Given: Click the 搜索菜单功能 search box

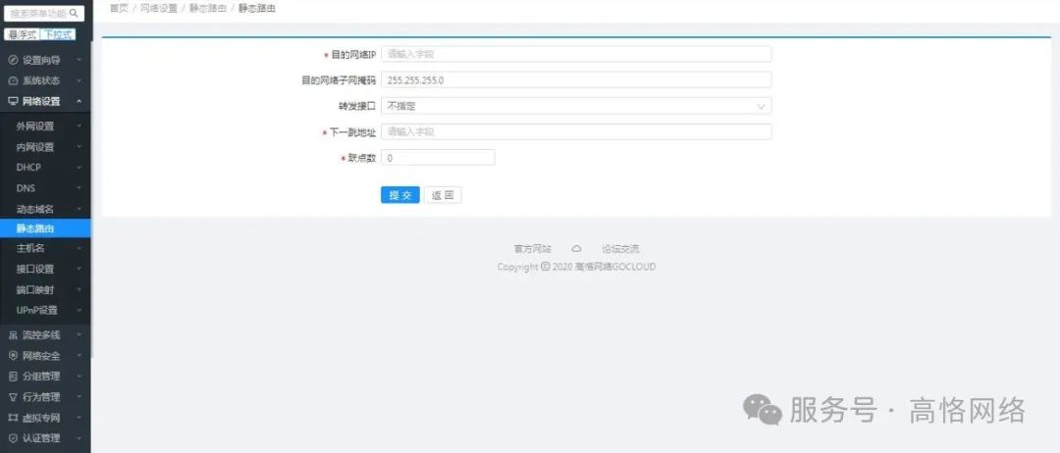Looking at the screenshot, I should 44,13.
